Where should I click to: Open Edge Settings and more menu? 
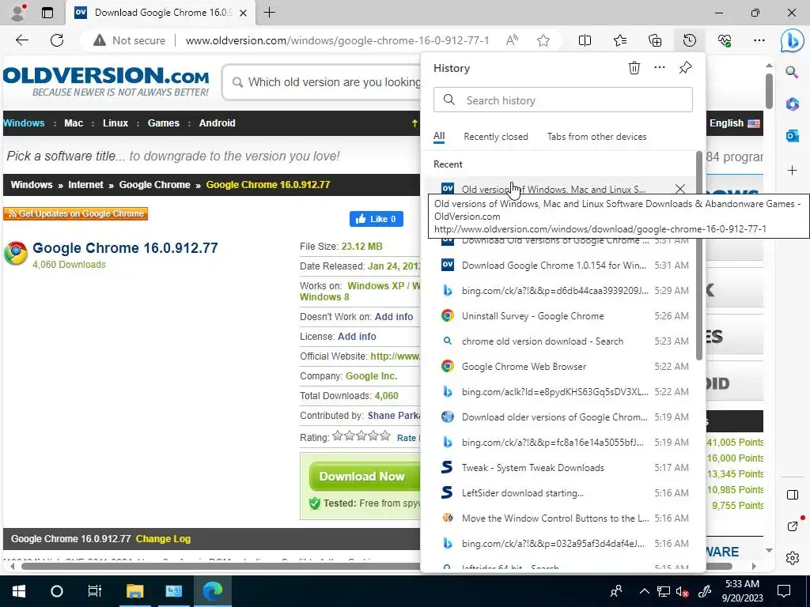pyautogui.click(x=759, y=40)
